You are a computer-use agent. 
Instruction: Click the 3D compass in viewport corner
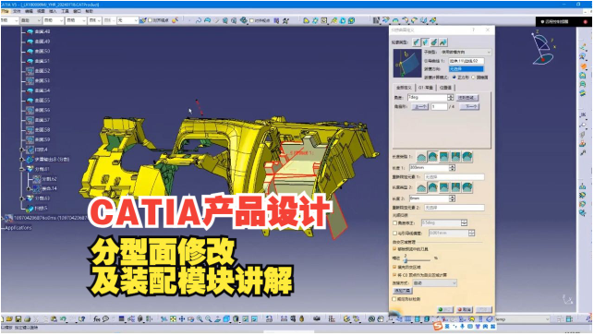[x=543, y=48]
